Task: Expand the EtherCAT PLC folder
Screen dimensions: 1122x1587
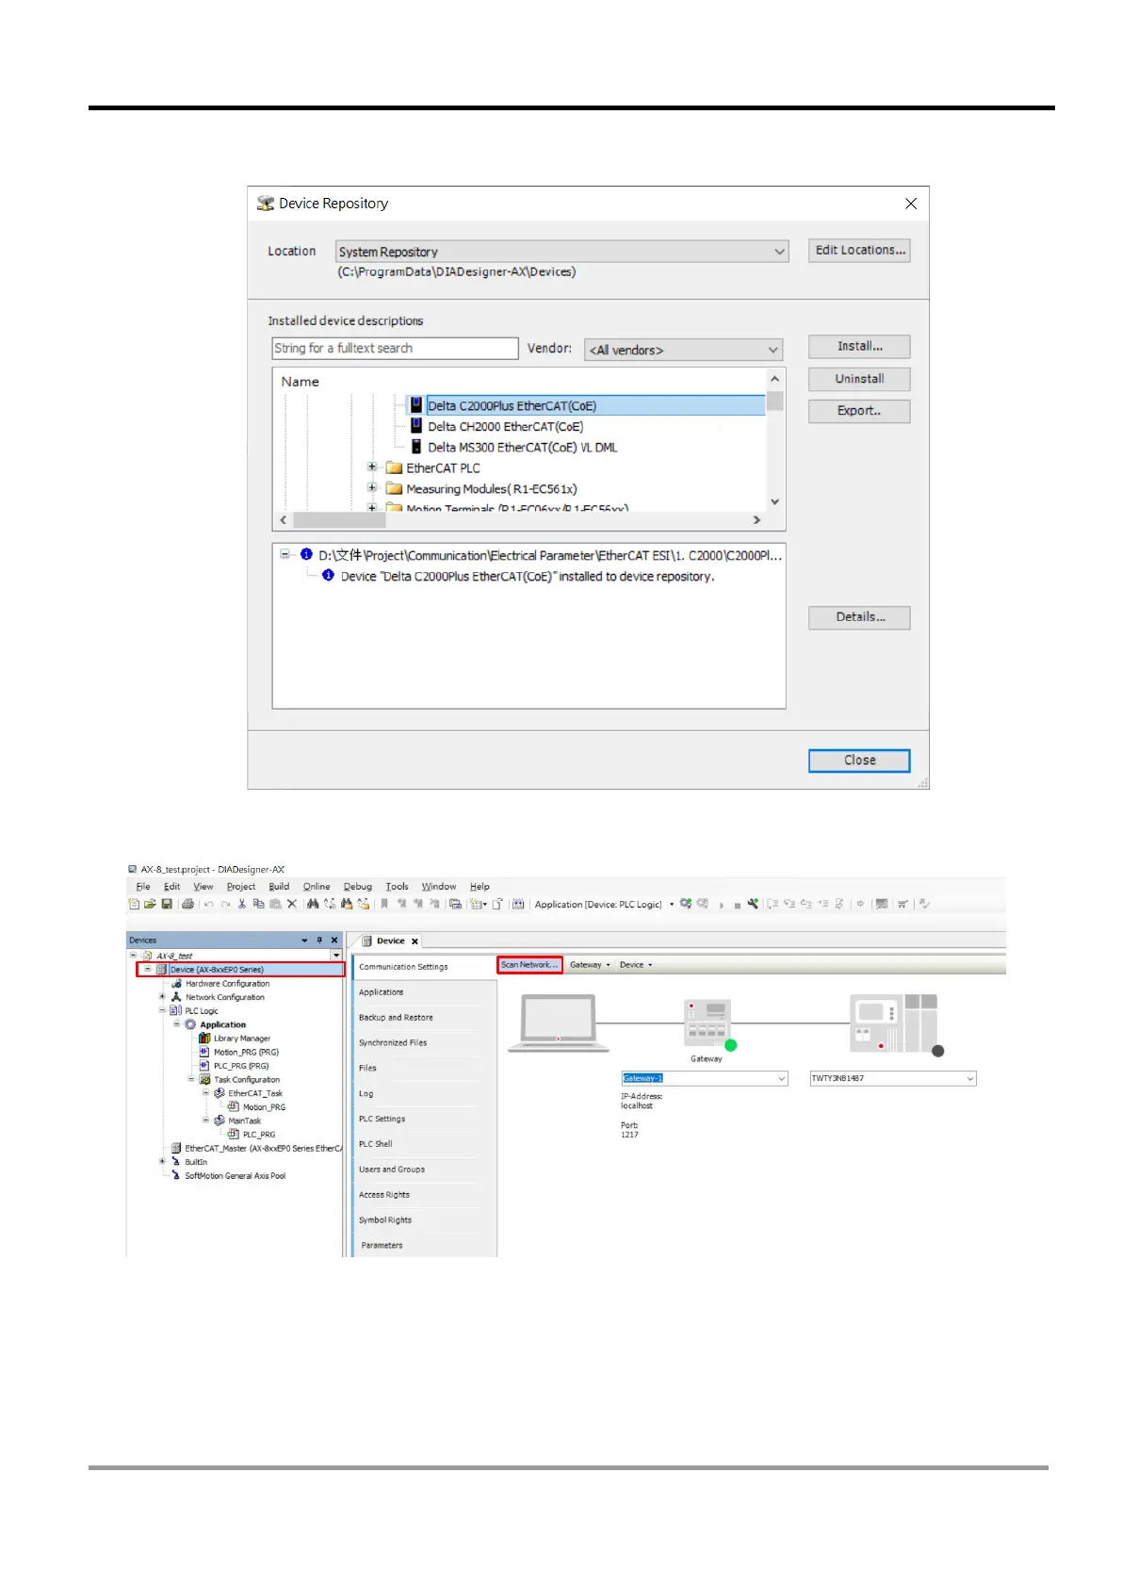Action: point(372,467)
